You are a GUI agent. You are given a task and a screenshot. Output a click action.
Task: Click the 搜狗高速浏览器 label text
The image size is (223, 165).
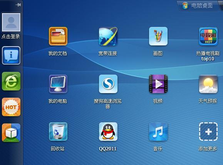point(108,104)
